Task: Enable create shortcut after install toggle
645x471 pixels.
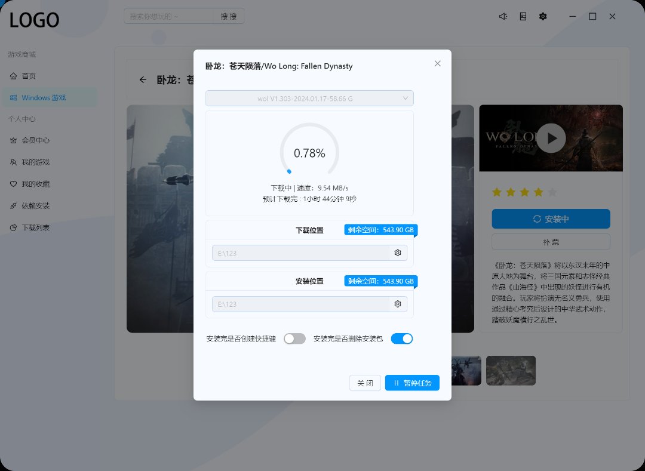Action: (x=294, y=339)
